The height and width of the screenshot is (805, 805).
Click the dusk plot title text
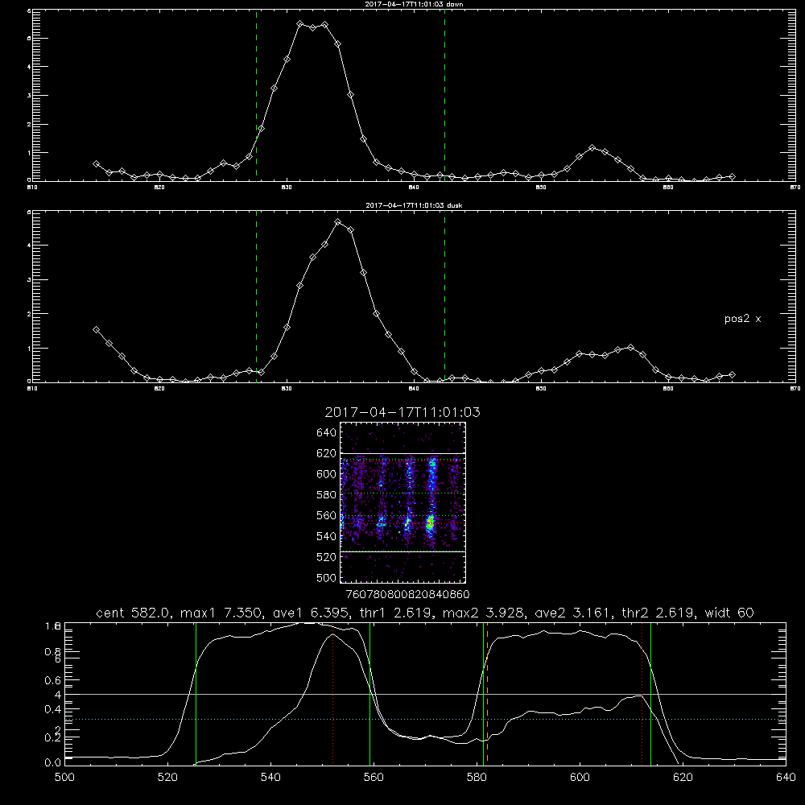tap(414, 205)
